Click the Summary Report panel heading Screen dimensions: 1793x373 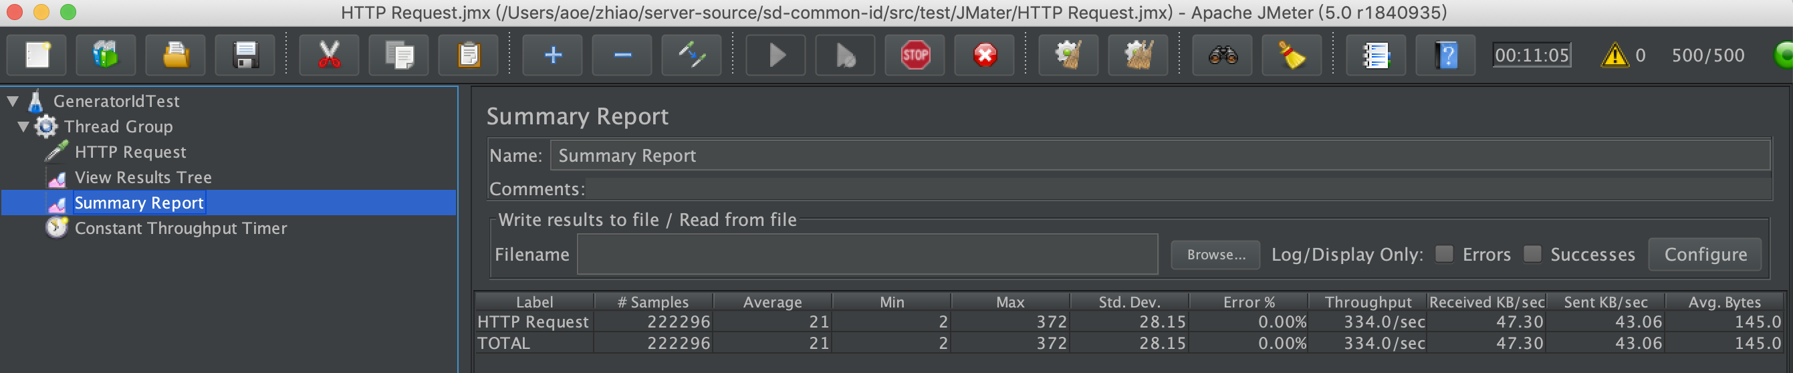(x=577, y=116)
